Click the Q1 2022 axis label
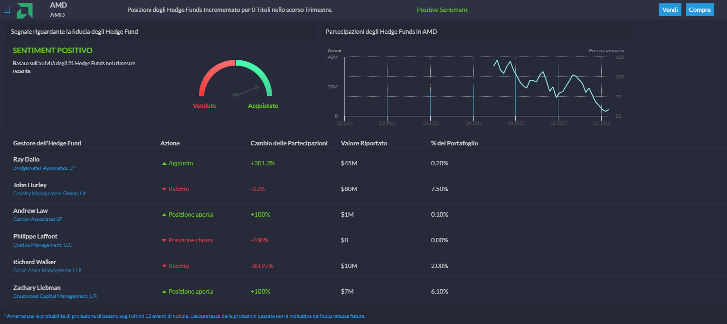727x324 pixels. coord(516,123)
